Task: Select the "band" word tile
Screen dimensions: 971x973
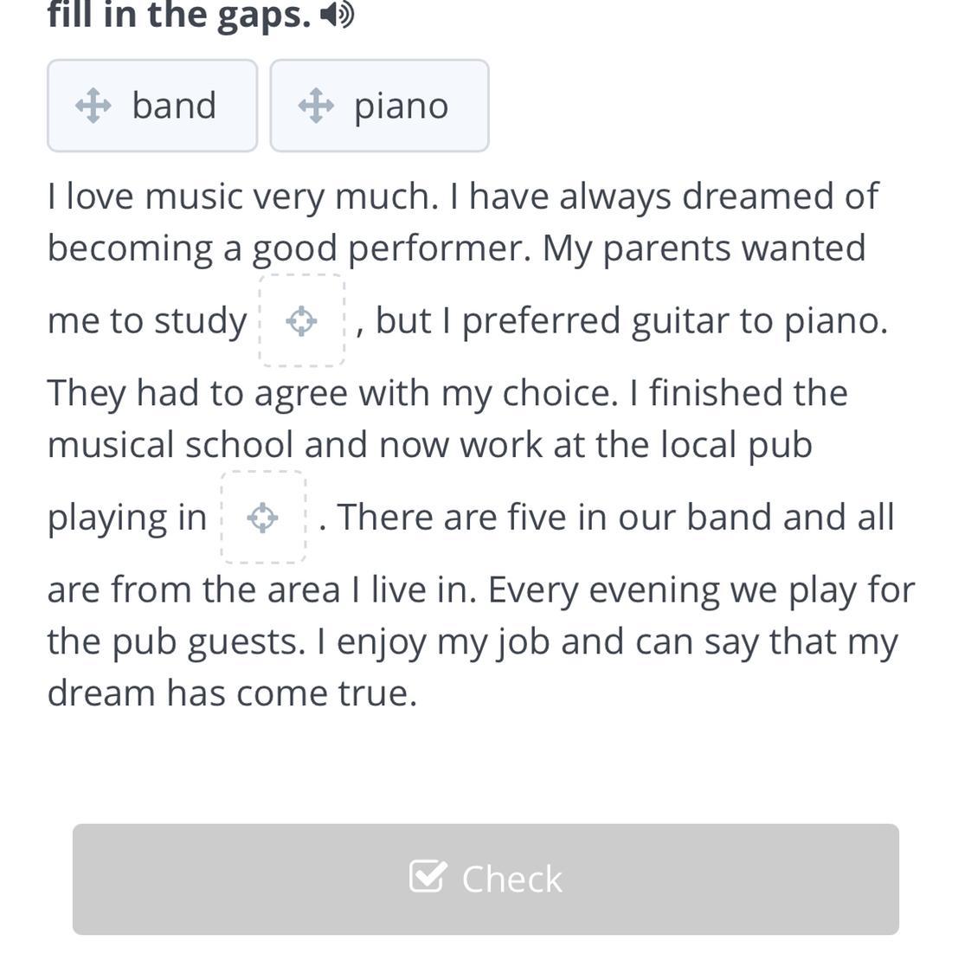Action: (x=152, y=106)
